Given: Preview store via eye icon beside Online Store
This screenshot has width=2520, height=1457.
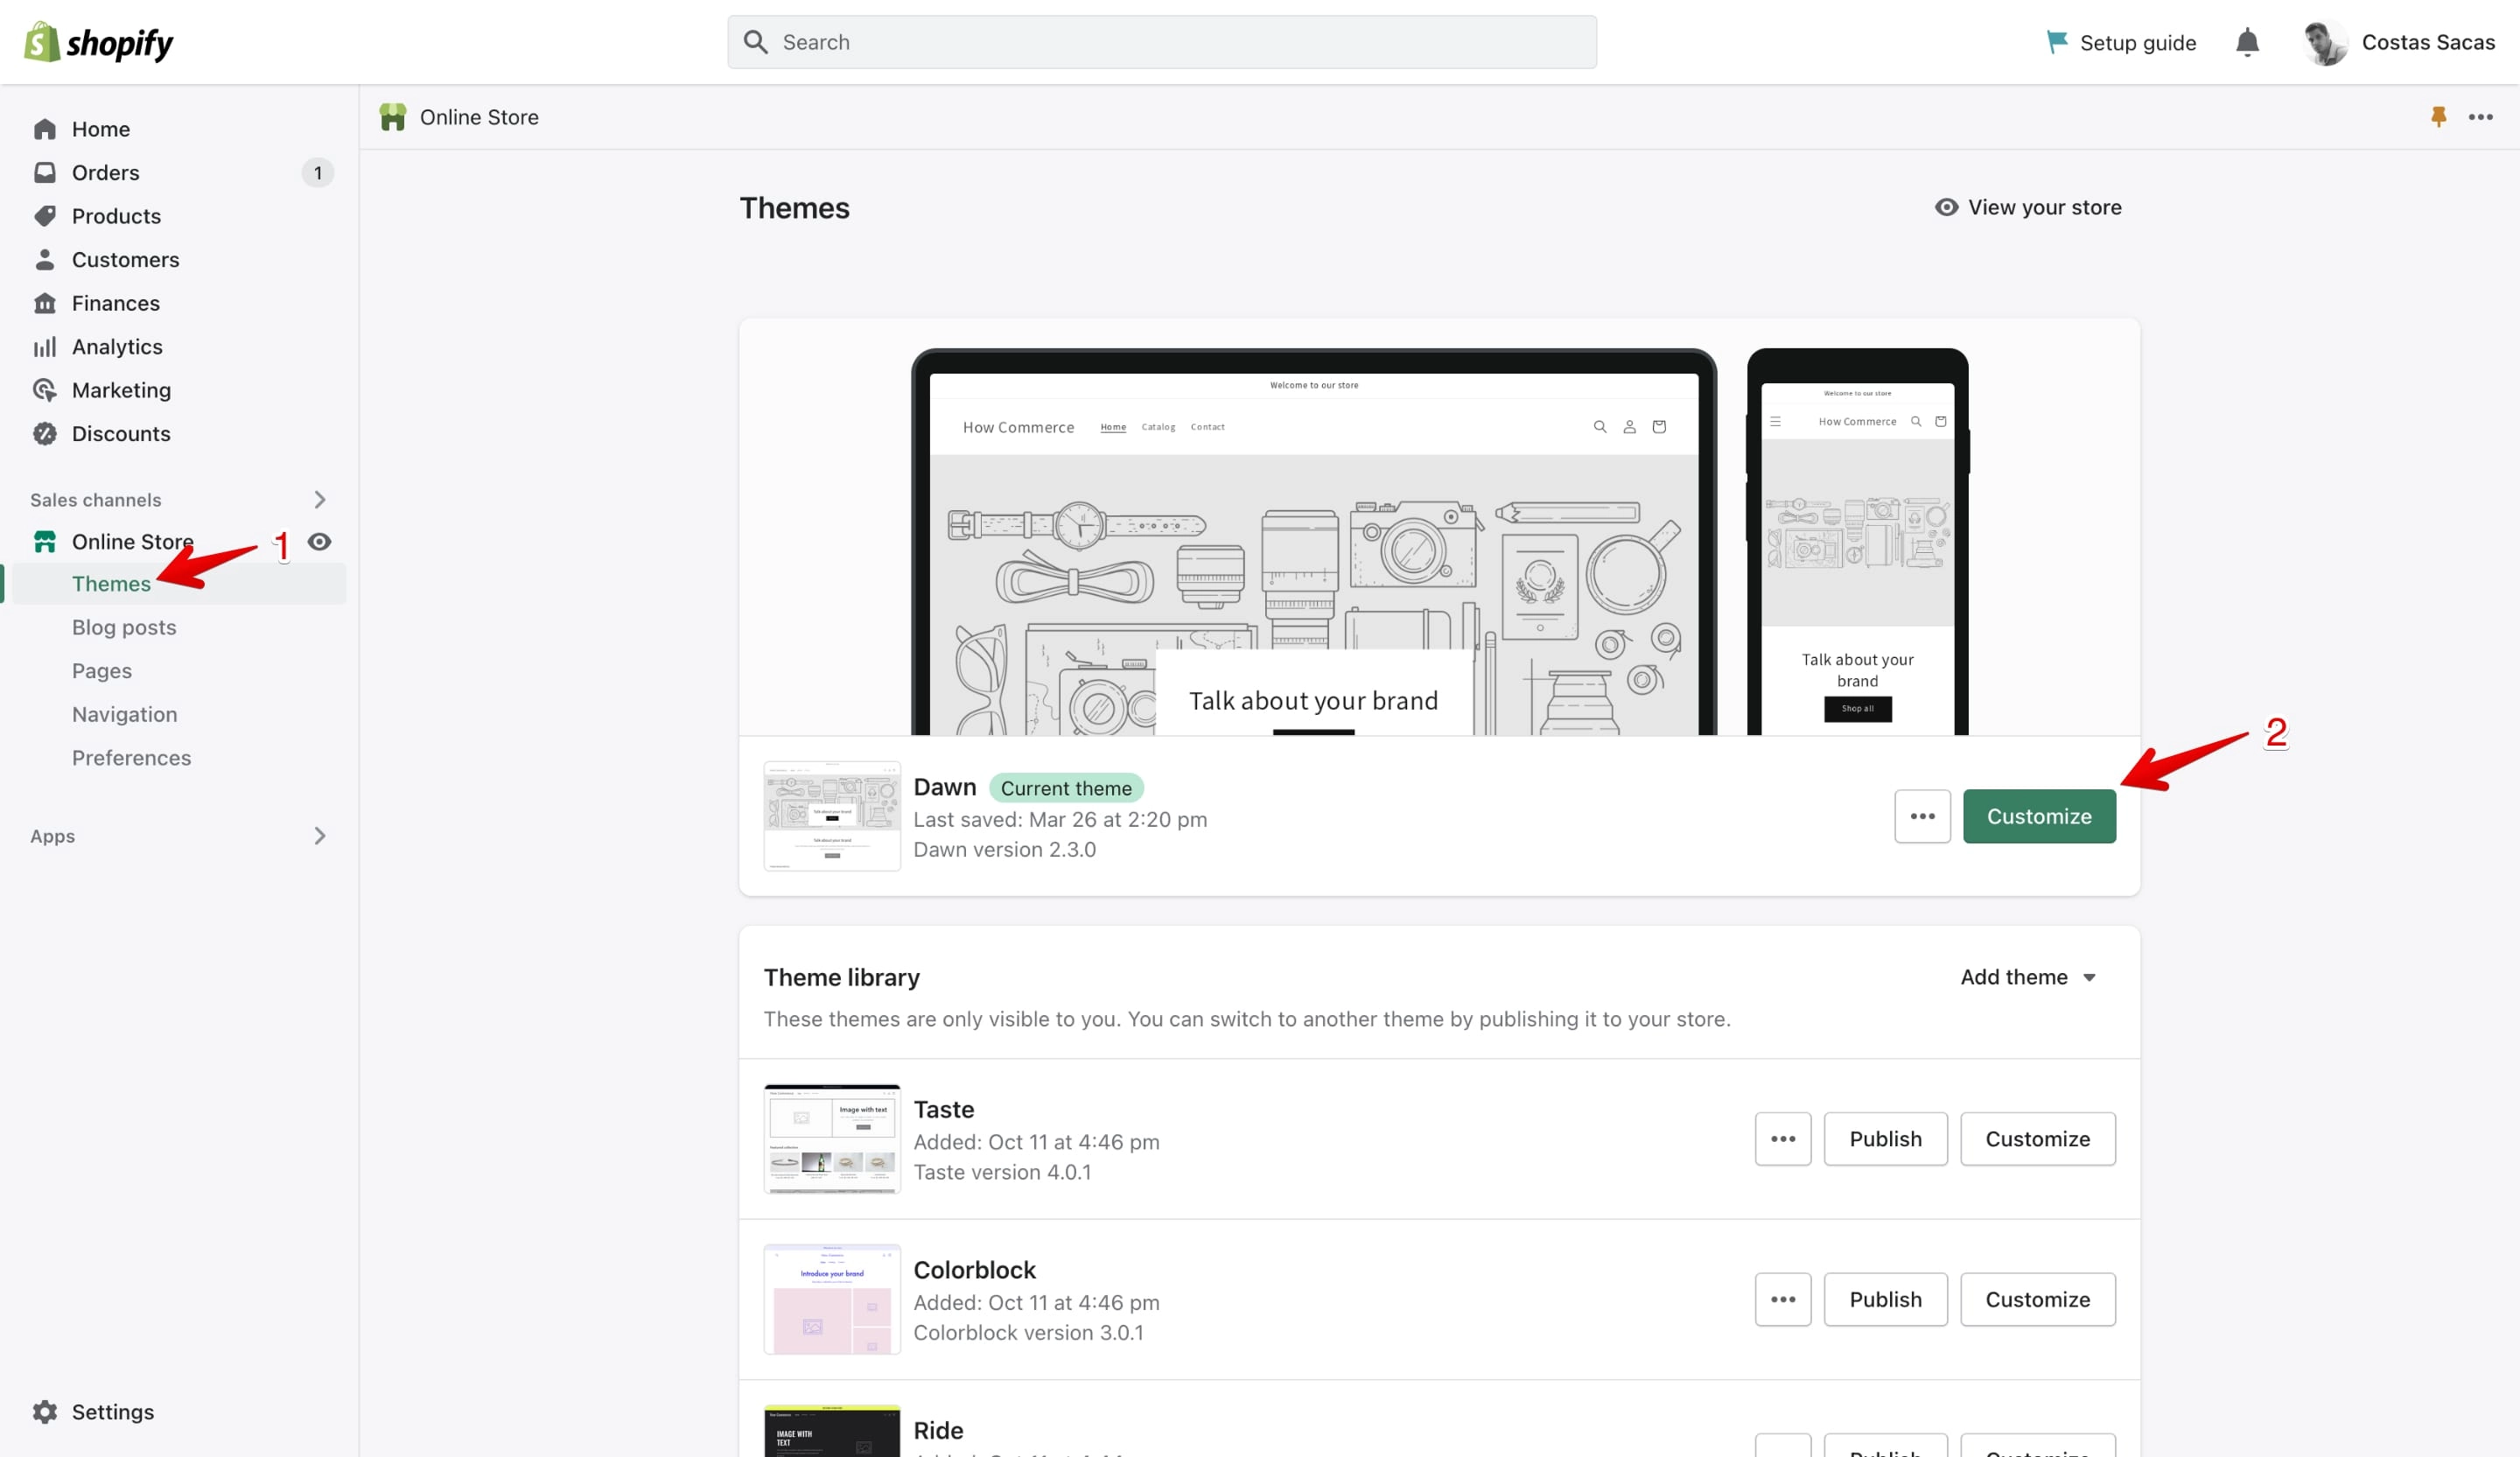Looking at the screenshot, I should point(319,541).
